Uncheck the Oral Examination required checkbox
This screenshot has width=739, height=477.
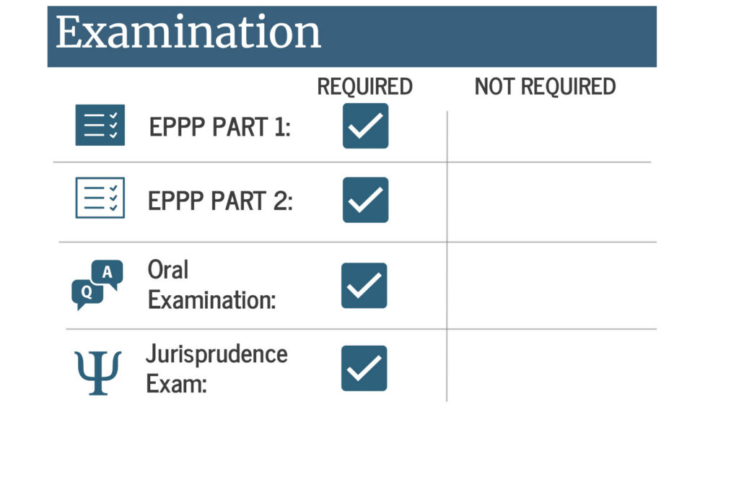(364, 286)
